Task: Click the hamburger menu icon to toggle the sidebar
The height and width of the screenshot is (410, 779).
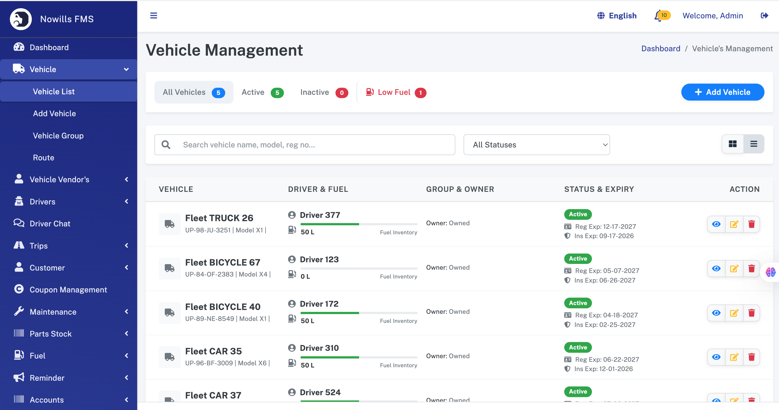Action: [x=154, y=15]
